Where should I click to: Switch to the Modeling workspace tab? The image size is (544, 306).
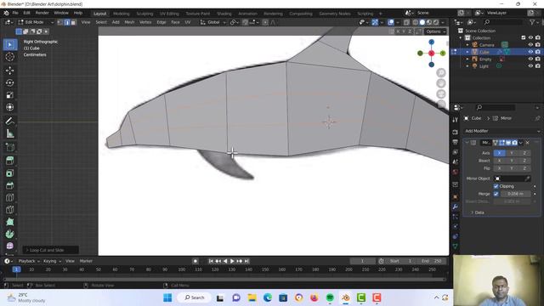click(121, 14)
